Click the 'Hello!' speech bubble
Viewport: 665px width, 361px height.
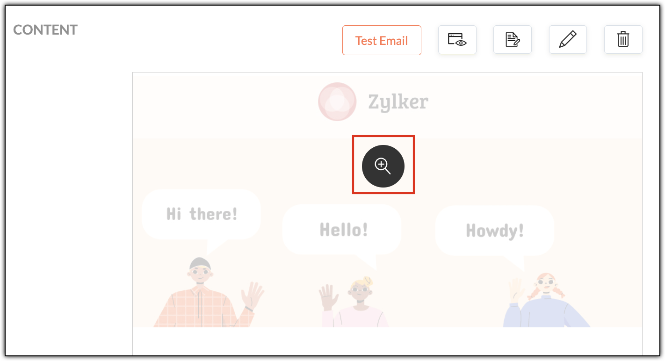(x=343, y=230)
